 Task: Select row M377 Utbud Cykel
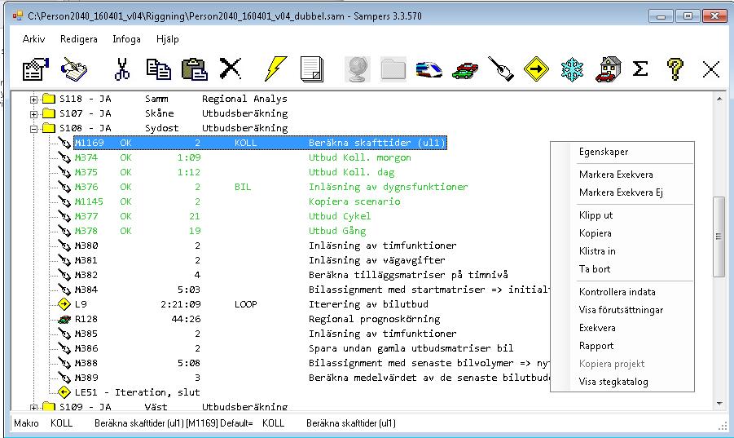[223, 216]
